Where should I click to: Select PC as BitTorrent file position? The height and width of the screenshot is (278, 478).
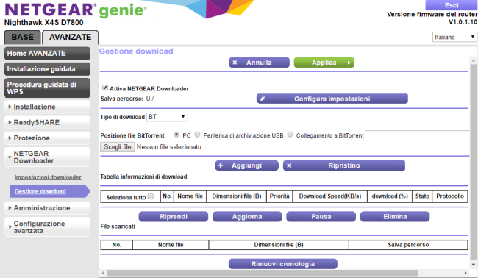[x=176, y=135]
